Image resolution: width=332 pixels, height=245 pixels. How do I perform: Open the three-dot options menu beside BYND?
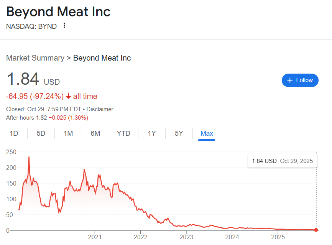64,26
